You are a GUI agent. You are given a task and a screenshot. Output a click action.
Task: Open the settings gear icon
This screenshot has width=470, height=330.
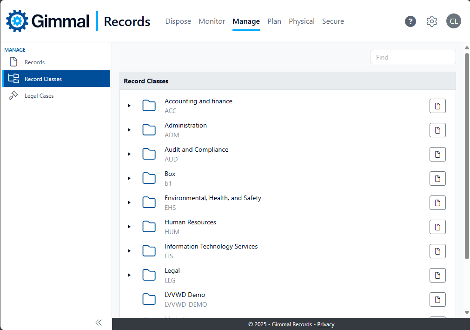[432, 21]
